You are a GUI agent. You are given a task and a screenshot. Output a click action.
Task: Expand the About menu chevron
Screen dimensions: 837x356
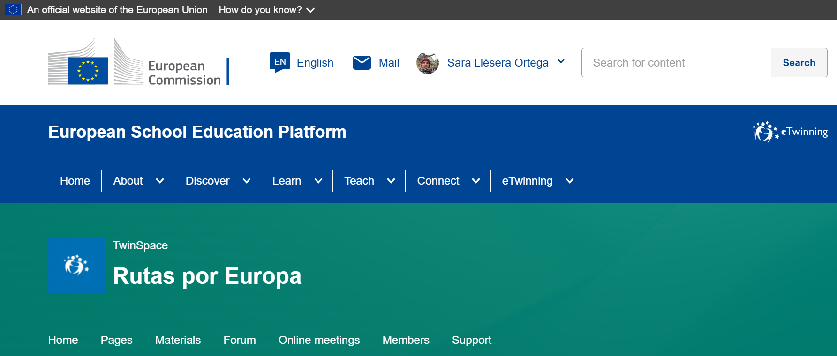pos(160,181)
